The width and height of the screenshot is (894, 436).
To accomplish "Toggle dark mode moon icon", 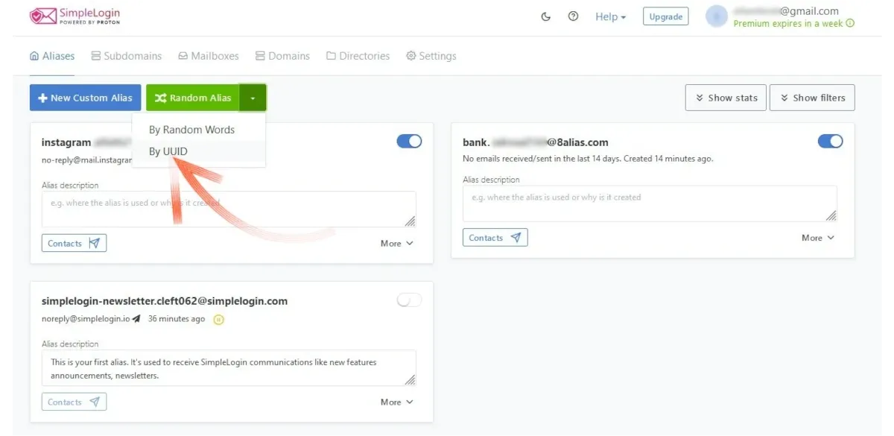I will pos(545,16).
